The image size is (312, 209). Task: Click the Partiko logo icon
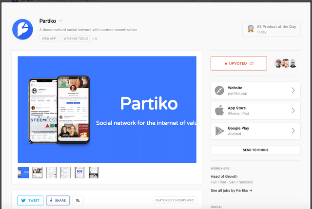click(x=22, y=29)
